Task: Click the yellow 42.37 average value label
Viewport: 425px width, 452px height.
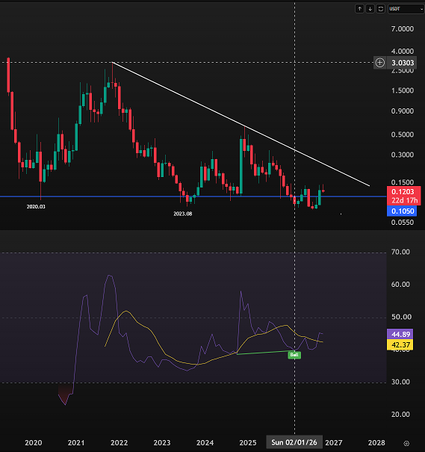Action: pyautogui.click(x=400, y=344)
